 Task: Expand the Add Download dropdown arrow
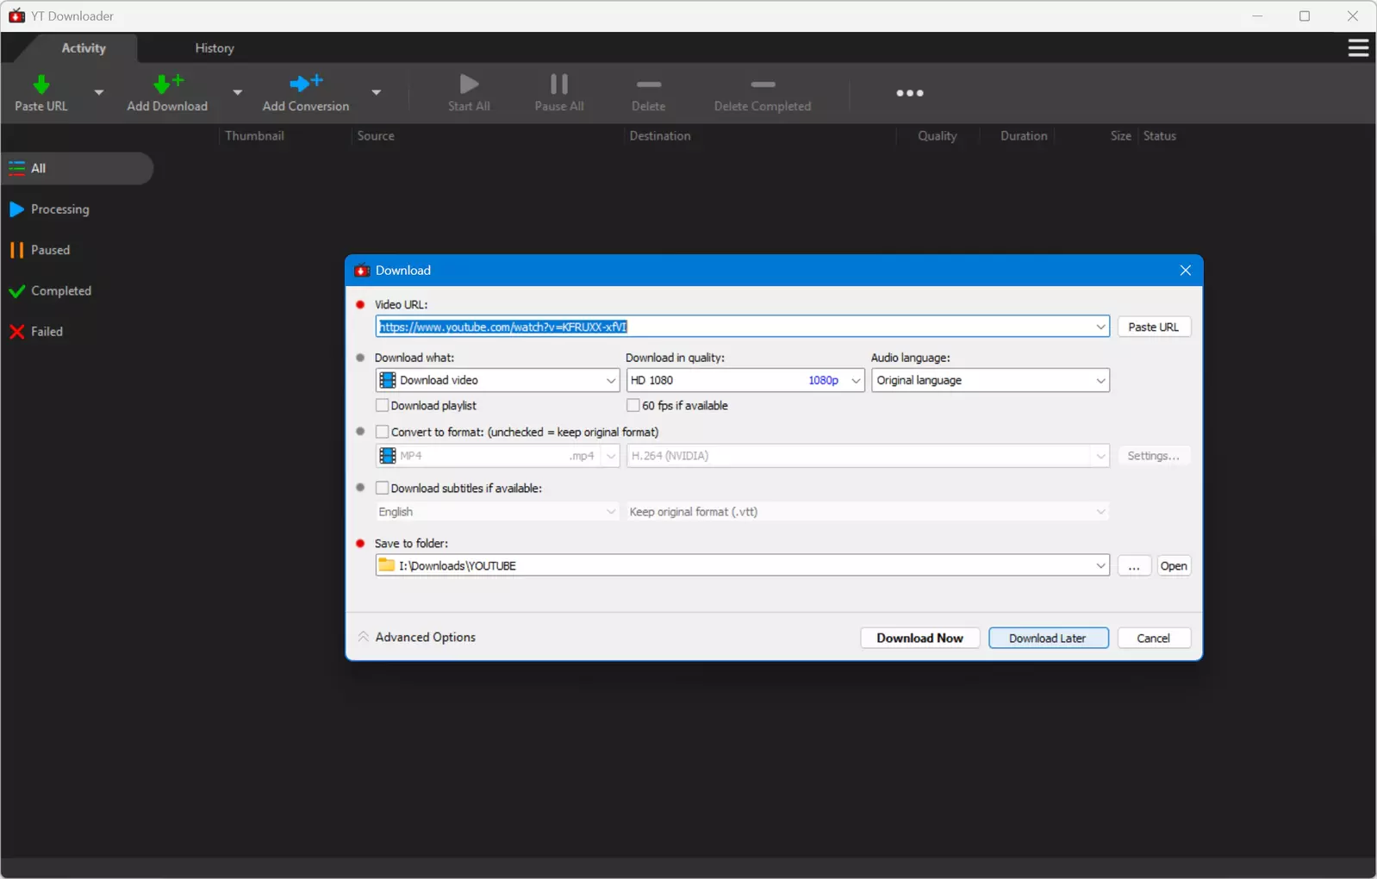(238, 92)
